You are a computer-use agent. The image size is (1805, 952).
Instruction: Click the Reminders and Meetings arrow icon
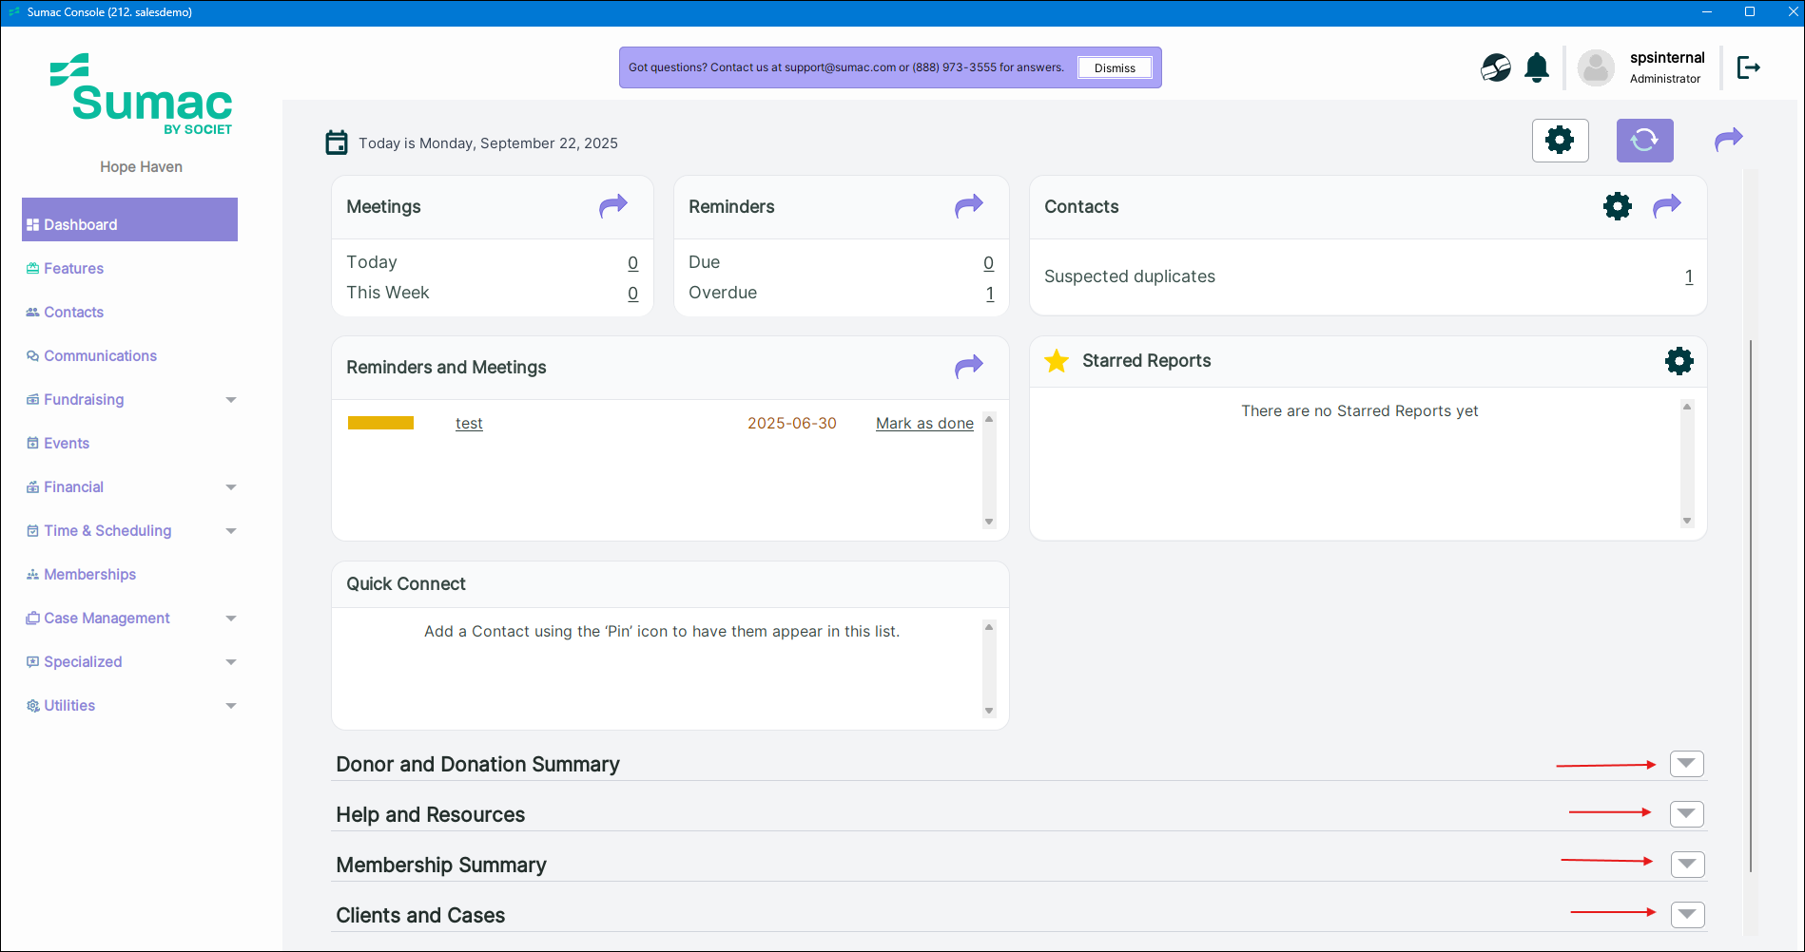[968, 367]
